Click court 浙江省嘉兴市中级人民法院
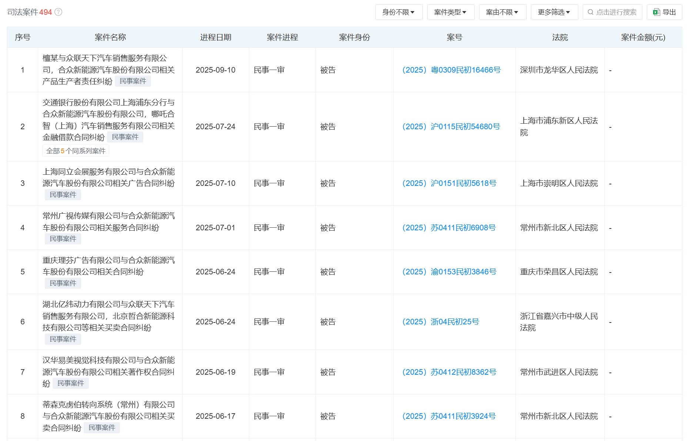 point(559,322)
